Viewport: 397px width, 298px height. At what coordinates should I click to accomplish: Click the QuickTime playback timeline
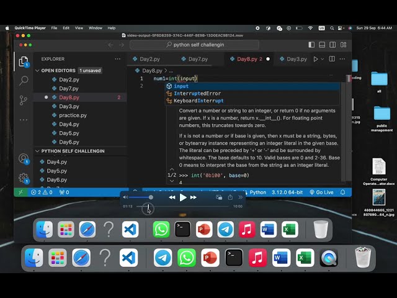tap(182, 206)
